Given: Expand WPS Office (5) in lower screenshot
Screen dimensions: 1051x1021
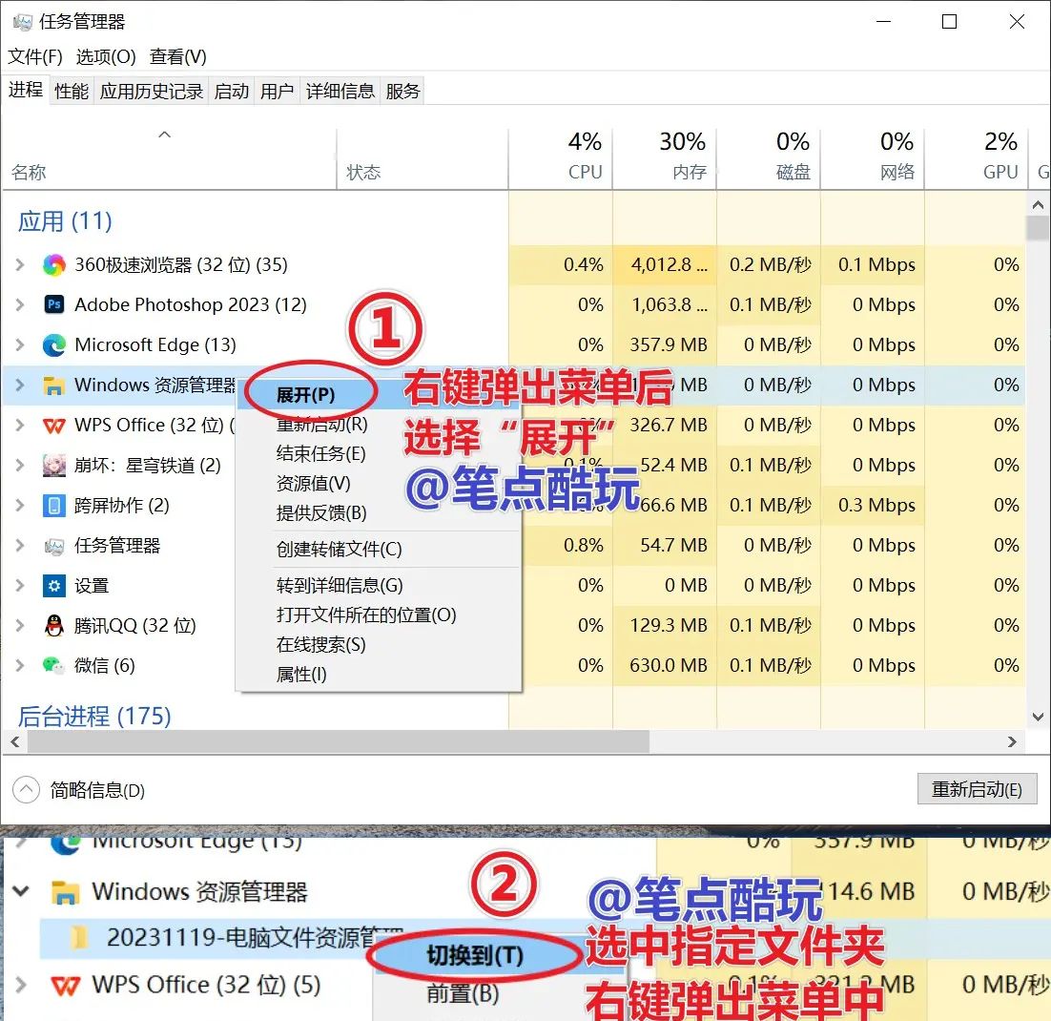Looking at the screenshot, I should point(21,985).
